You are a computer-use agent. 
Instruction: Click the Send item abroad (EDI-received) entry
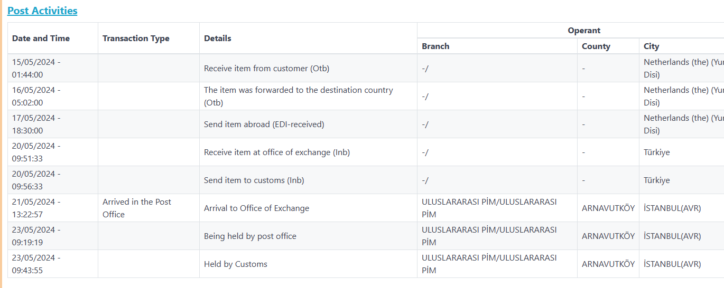tap(264, 124)
